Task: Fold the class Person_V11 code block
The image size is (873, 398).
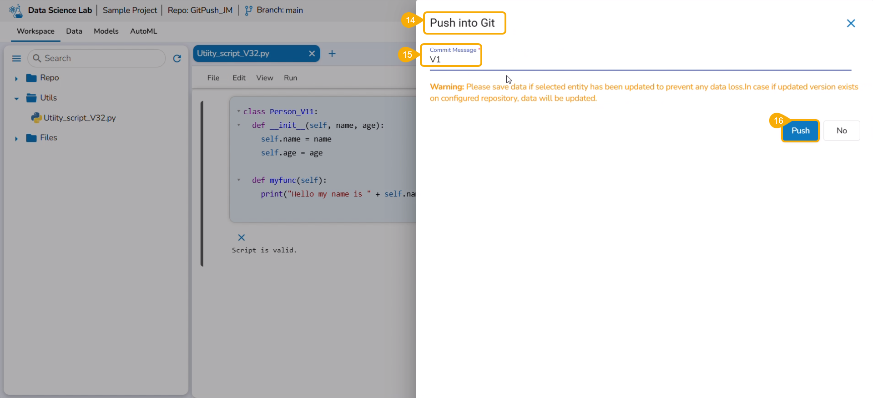Action: click(238, 111)
